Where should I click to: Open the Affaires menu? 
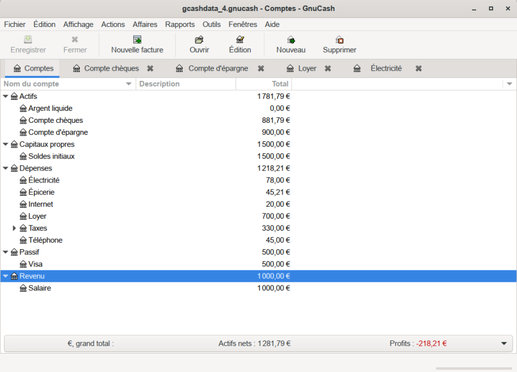145,24
